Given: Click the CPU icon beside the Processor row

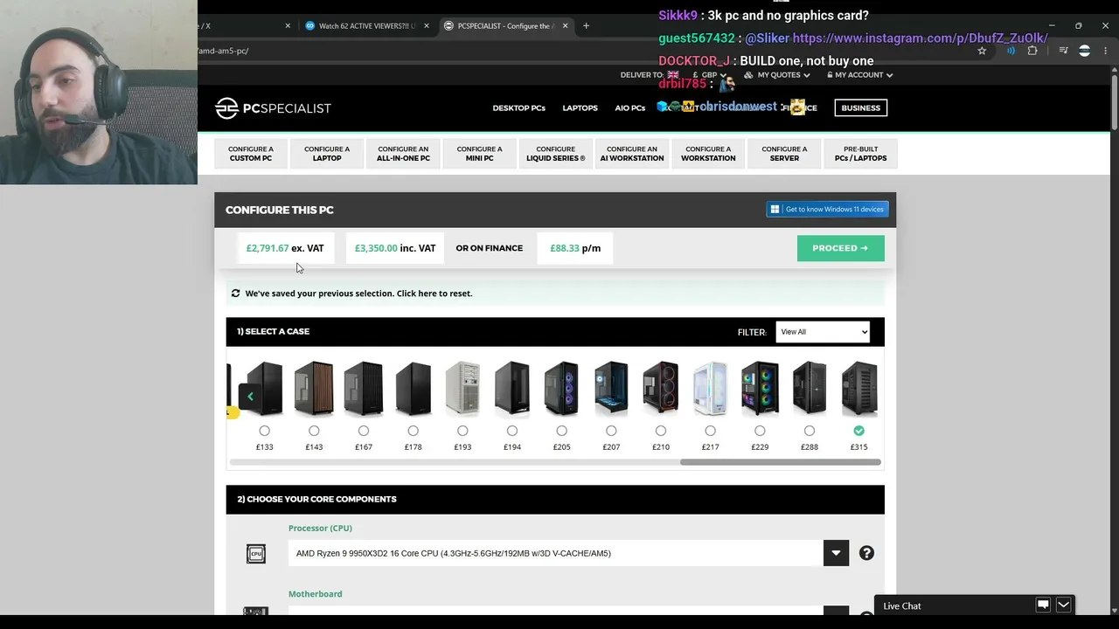Looking at the screenshot, I should click(256, 553).
